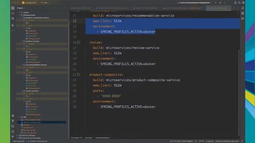The image size is (255, 143).
Task: Click 'microservices/review-service' build path
Action: click(x=133, y=48)
